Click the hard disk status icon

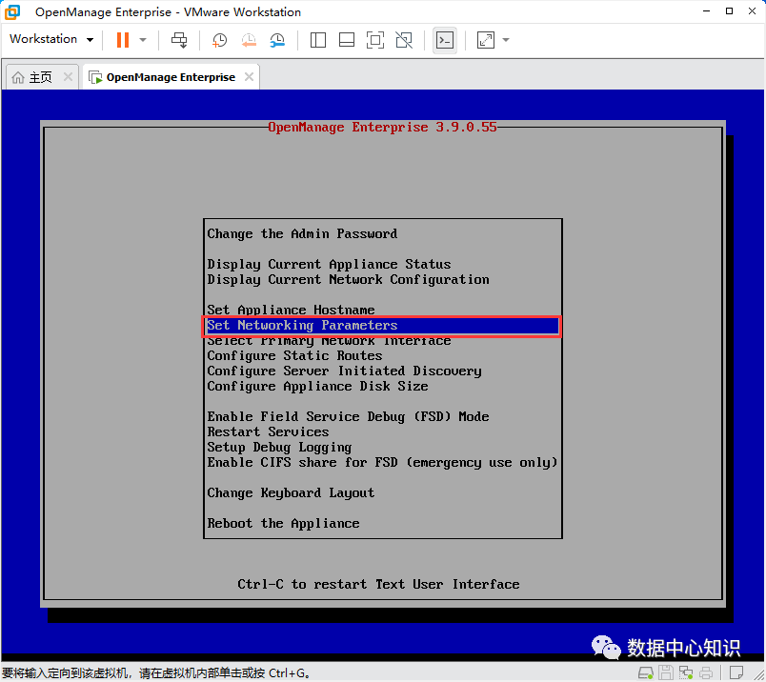coord(646,673)
